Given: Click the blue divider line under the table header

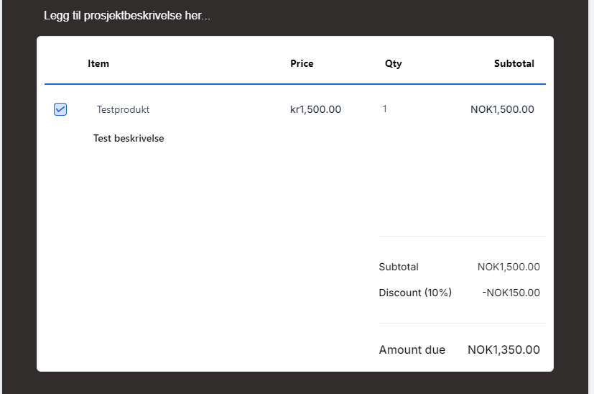Looking at the screenshot, I should (x=294, y=84).
